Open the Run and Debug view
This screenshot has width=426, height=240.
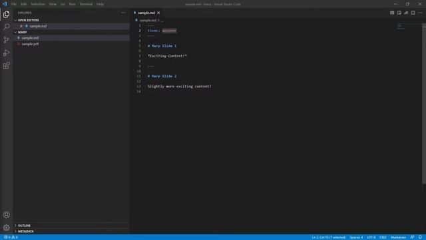[x=6, y=53]
